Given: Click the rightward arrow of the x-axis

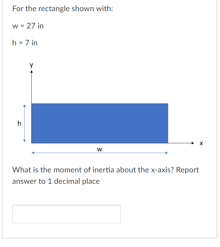Looking at the screenshot, I should tap(193, 143).
